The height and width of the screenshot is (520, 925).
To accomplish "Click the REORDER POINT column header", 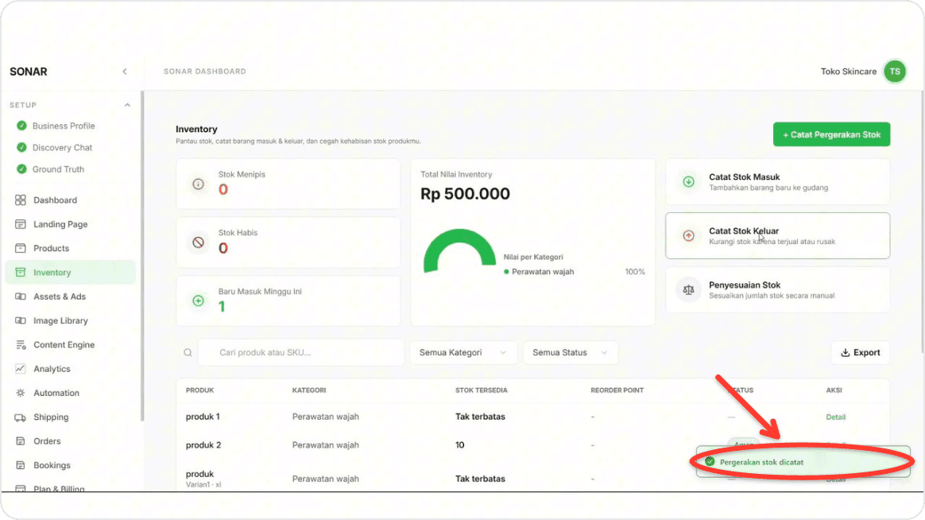I will coord(617,390).
